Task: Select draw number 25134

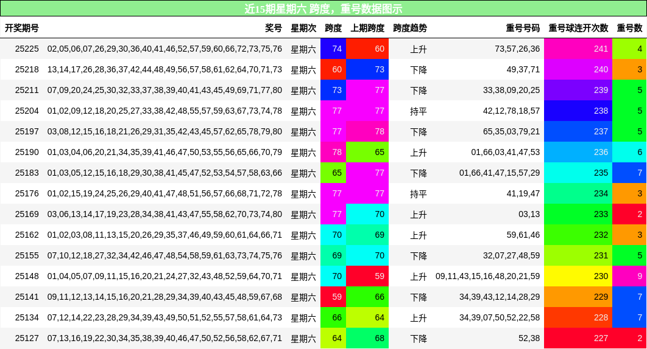Action: 27,317
